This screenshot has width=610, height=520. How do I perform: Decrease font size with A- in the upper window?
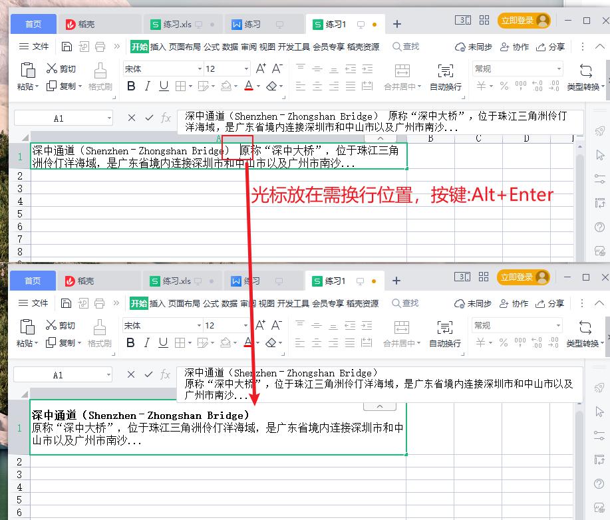click(277, 68)
